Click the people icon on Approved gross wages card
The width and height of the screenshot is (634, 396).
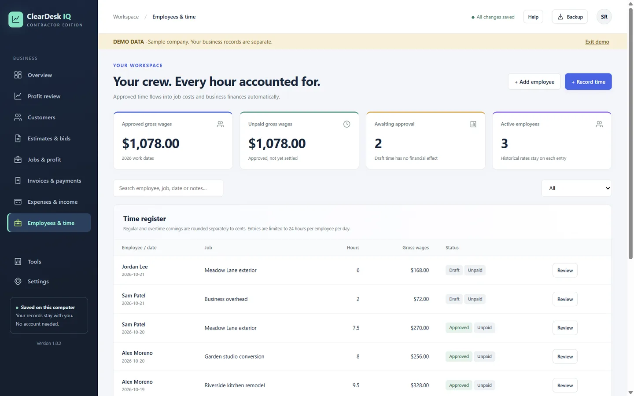pos(220,125)
